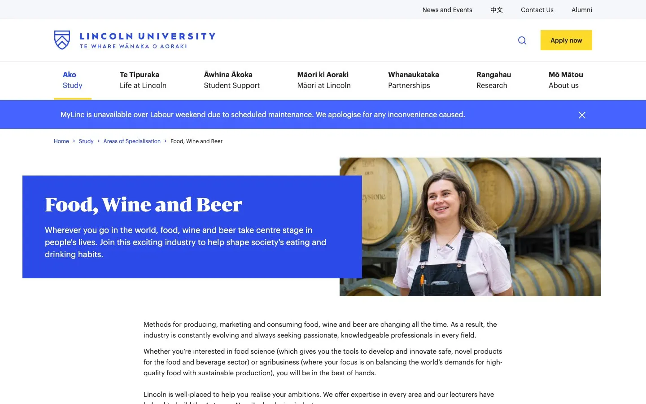Open the search magnifier icon
Screen dimensions: 646x404
click(522, 40)
